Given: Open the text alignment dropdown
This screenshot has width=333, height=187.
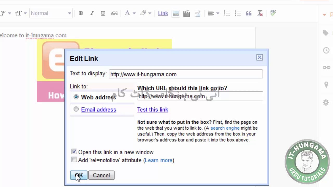Looking at the screenshot, I should pos(214,13).
